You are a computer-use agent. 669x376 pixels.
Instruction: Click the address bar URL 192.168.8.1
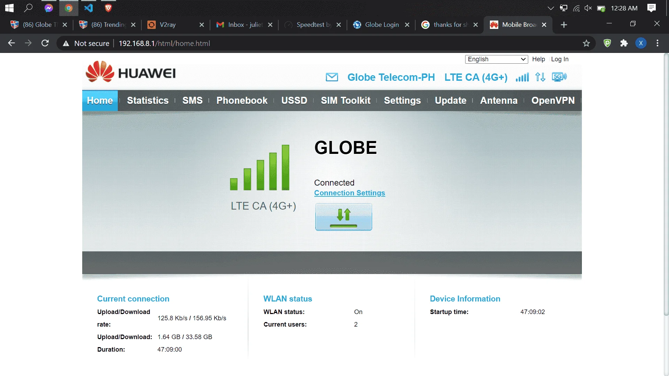[164, 44]
